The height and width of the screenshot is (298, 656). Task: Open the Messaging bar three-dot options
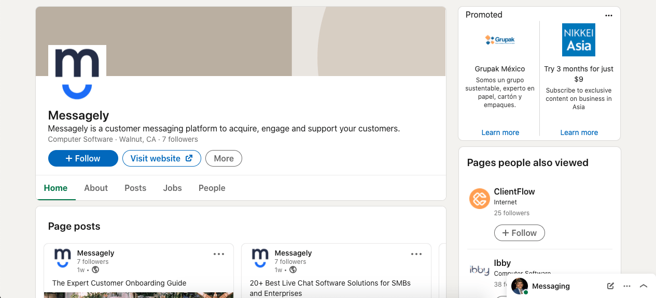pos(627,286)
